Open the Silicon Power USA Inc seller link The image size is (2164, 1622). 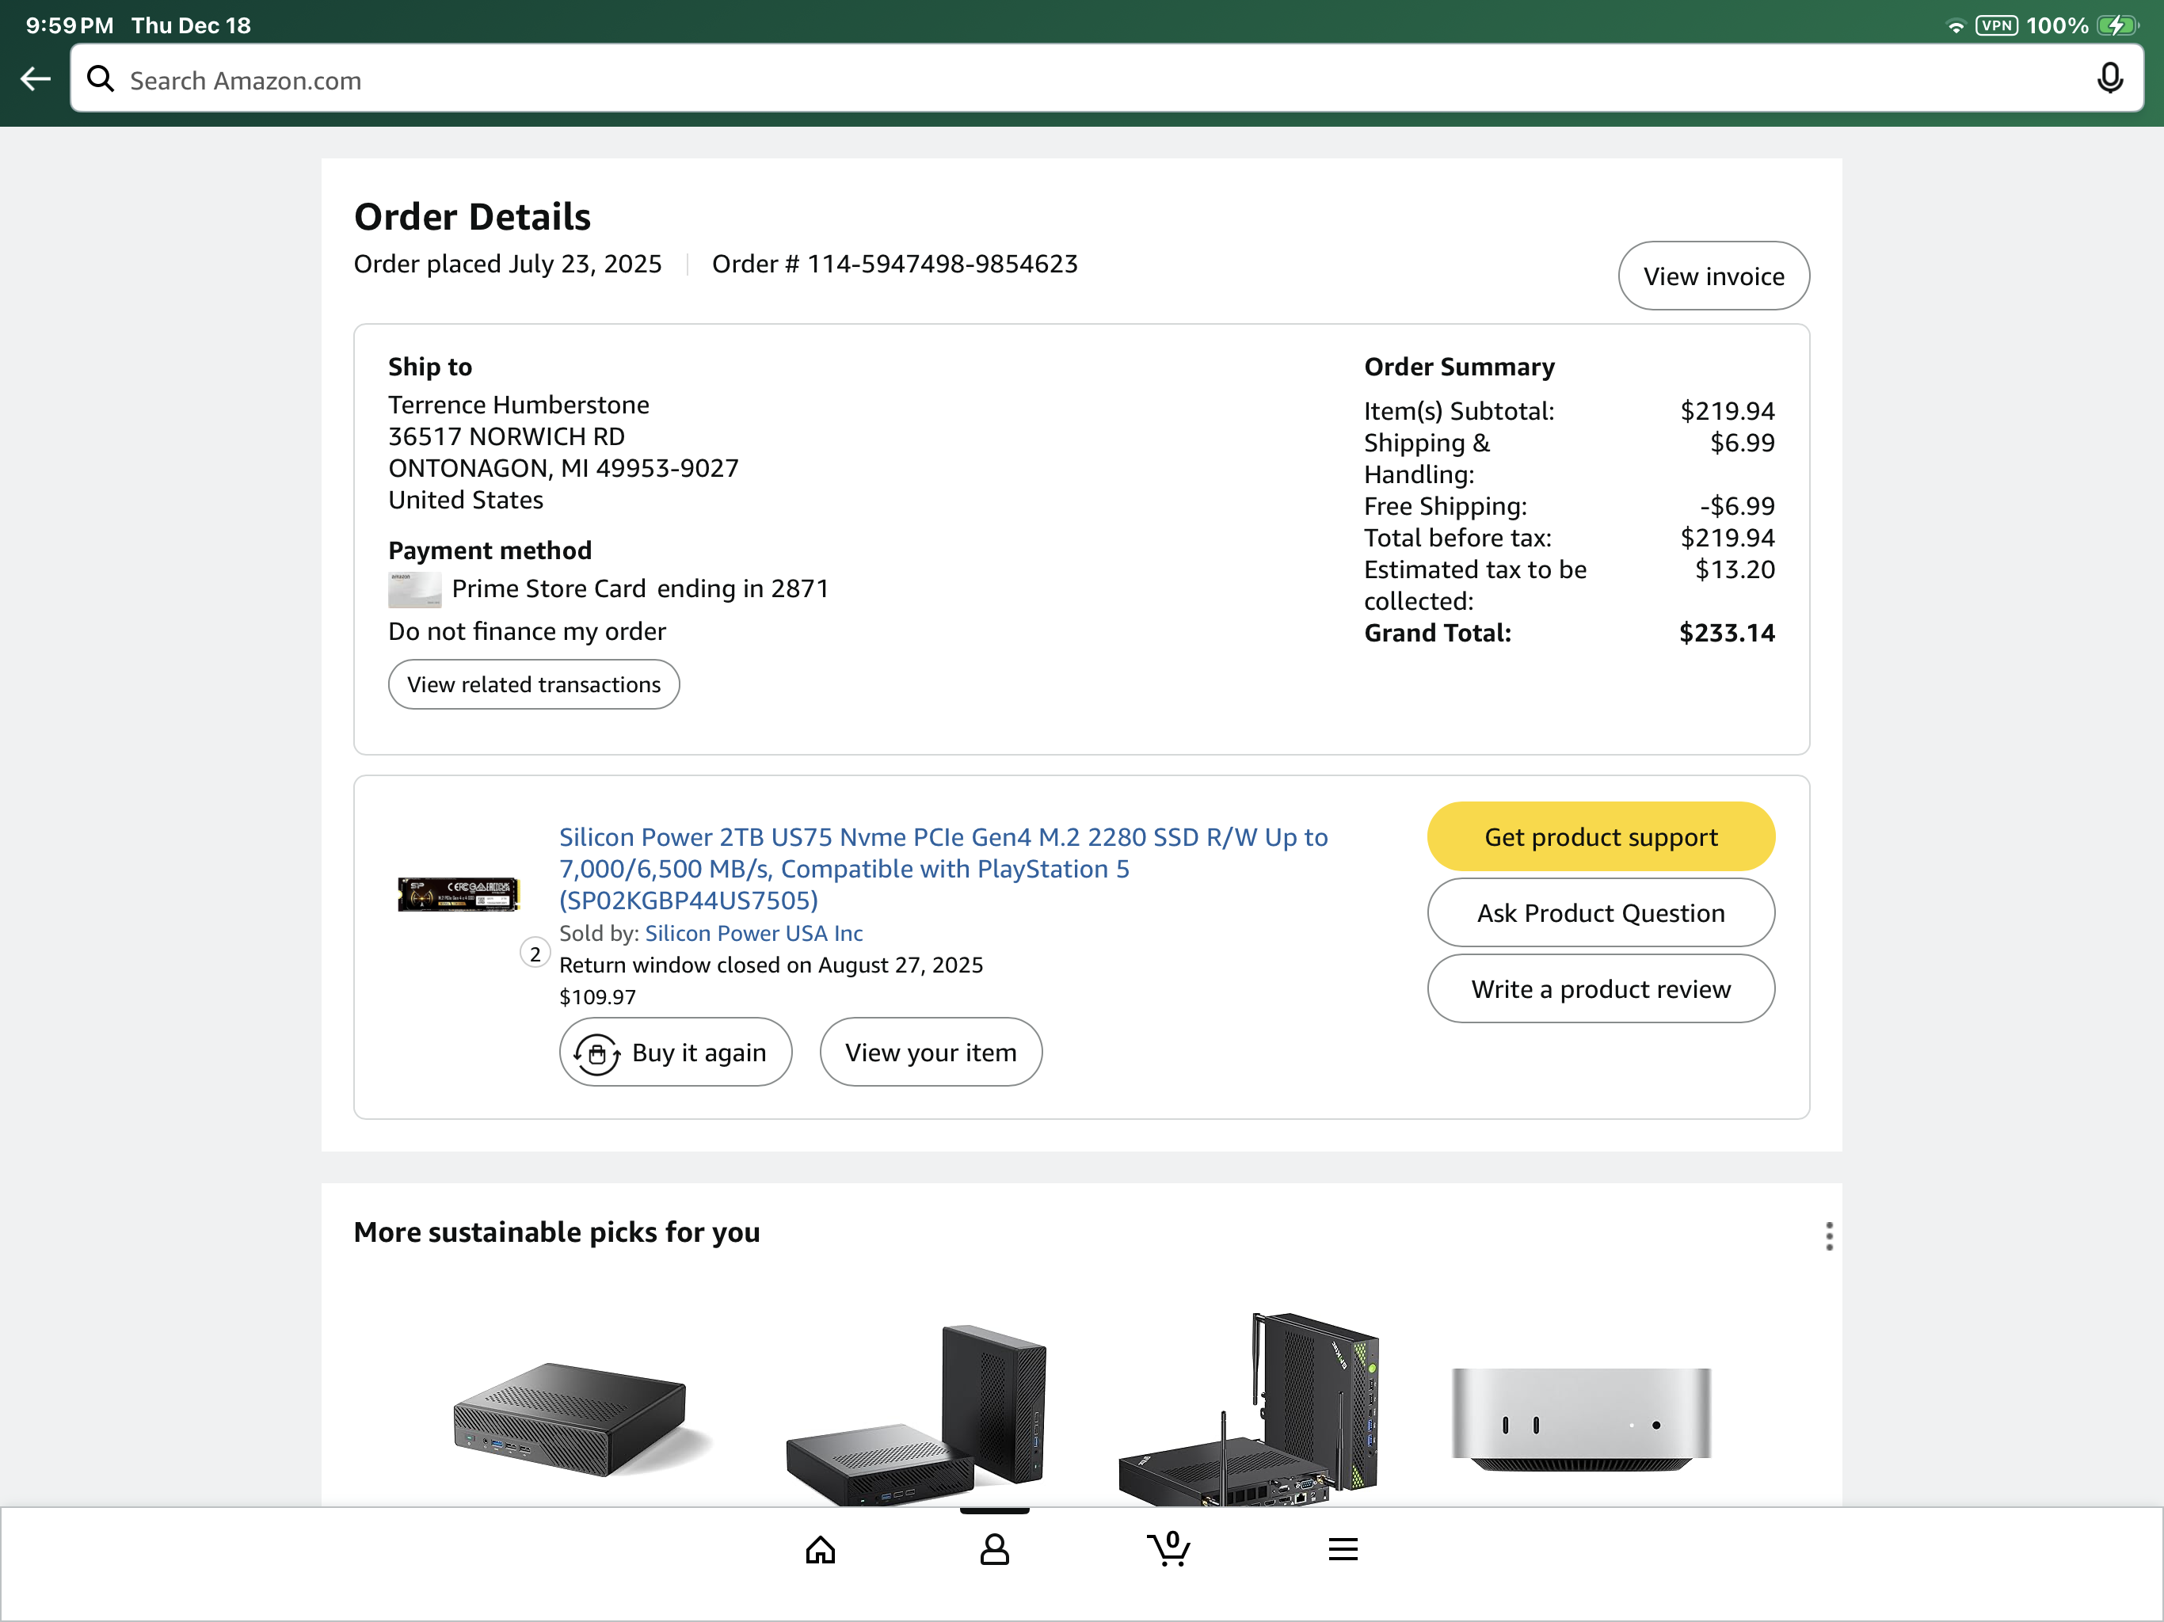(753, 933)
